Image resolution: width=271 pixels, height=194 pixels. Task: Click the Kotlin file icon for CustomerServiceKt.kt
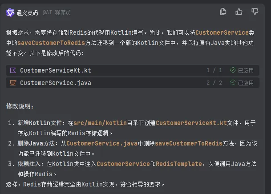click(13, 70)
